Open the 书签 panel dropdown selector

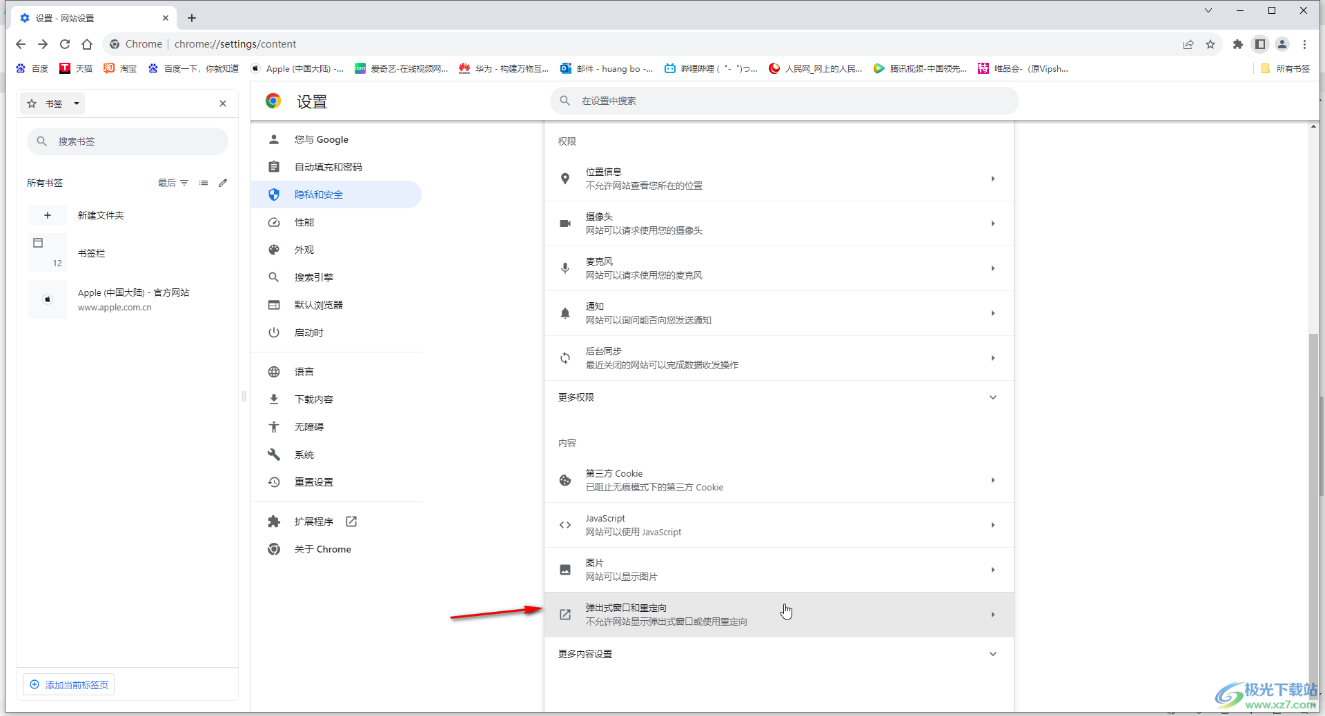[x=55, y=103]
